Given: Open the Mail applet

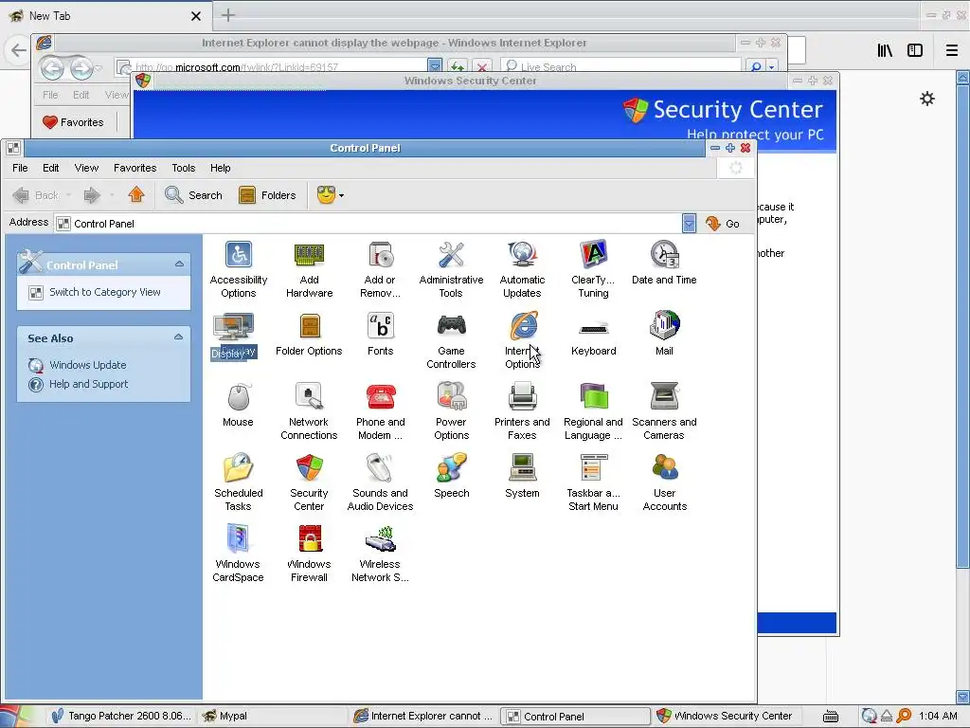Looking at the screenshot, I should coord(664,335).
